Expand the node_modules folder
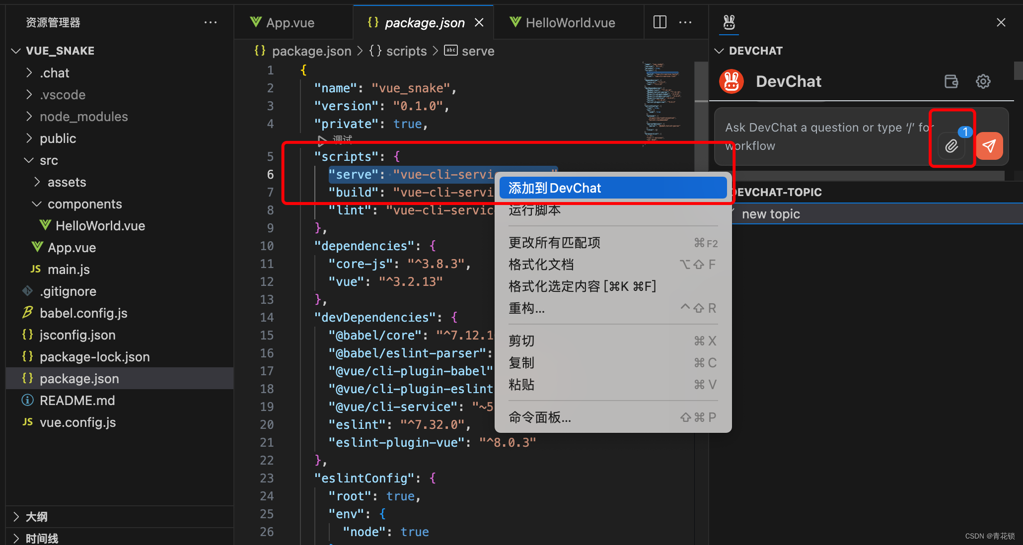 [29, 116]
